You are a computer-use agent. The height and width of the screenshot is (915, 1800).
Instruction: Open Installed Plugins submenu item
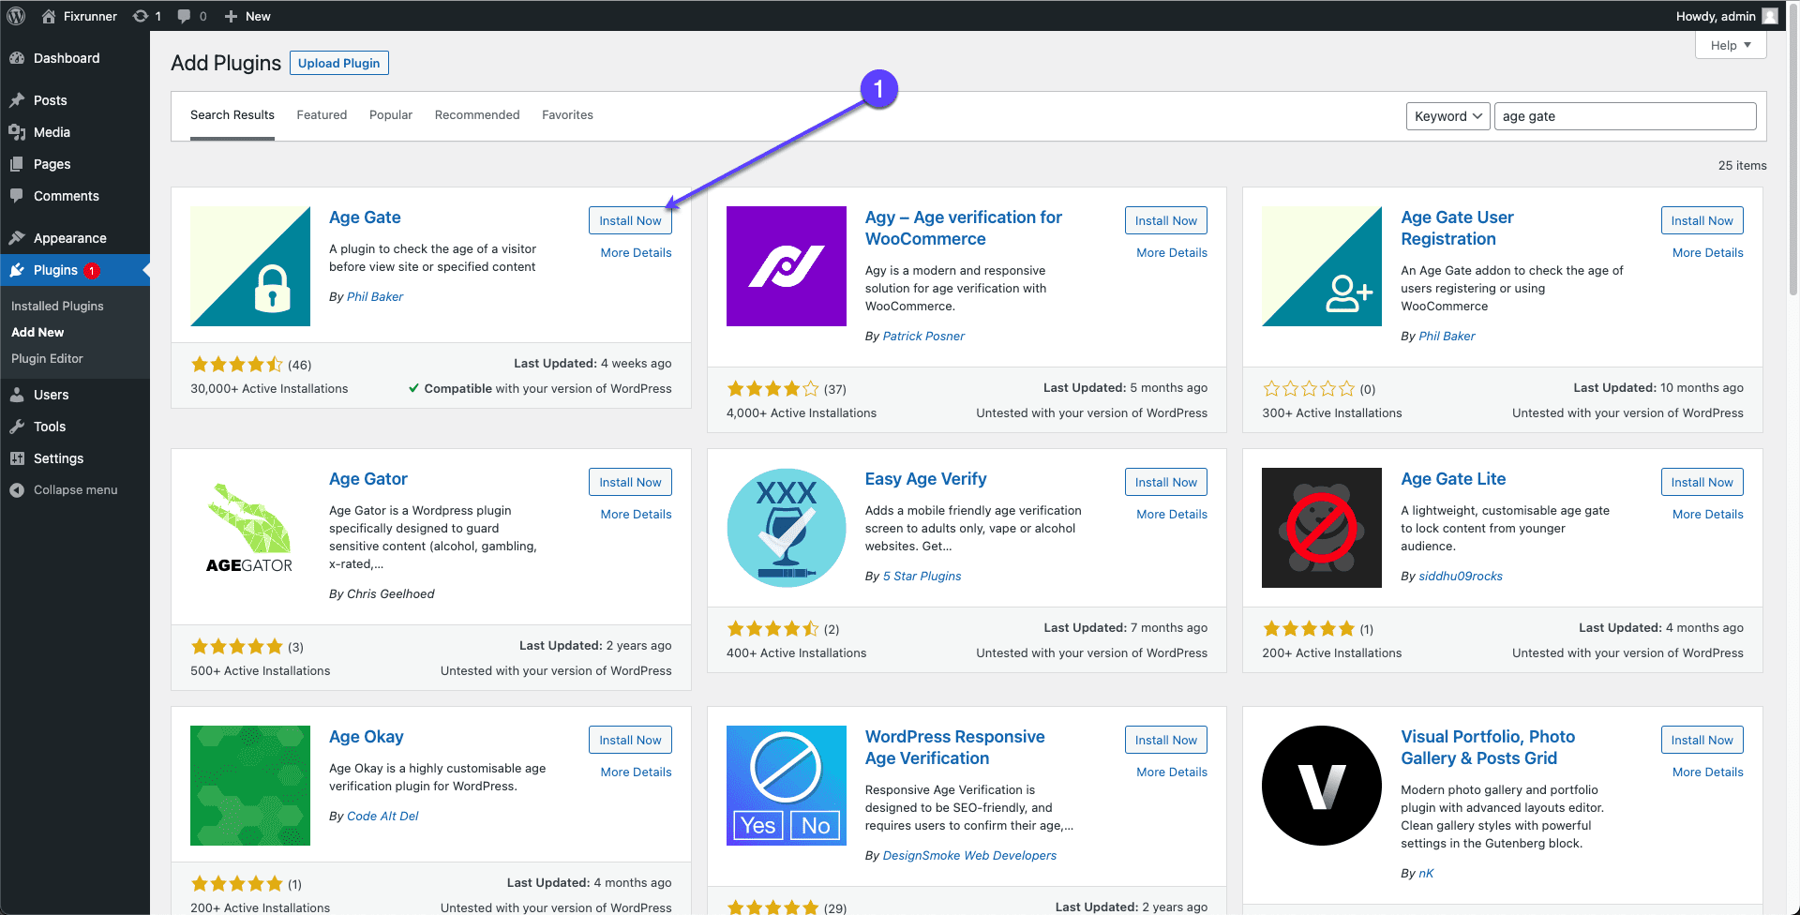pos(57,306)
